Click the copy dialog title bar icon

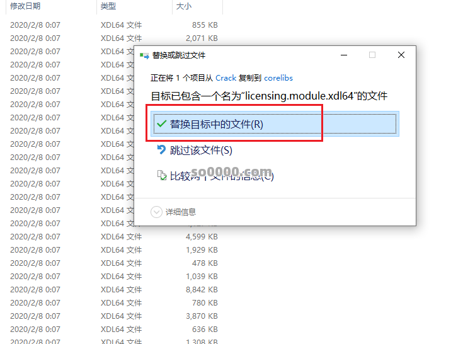click(144, 55)
